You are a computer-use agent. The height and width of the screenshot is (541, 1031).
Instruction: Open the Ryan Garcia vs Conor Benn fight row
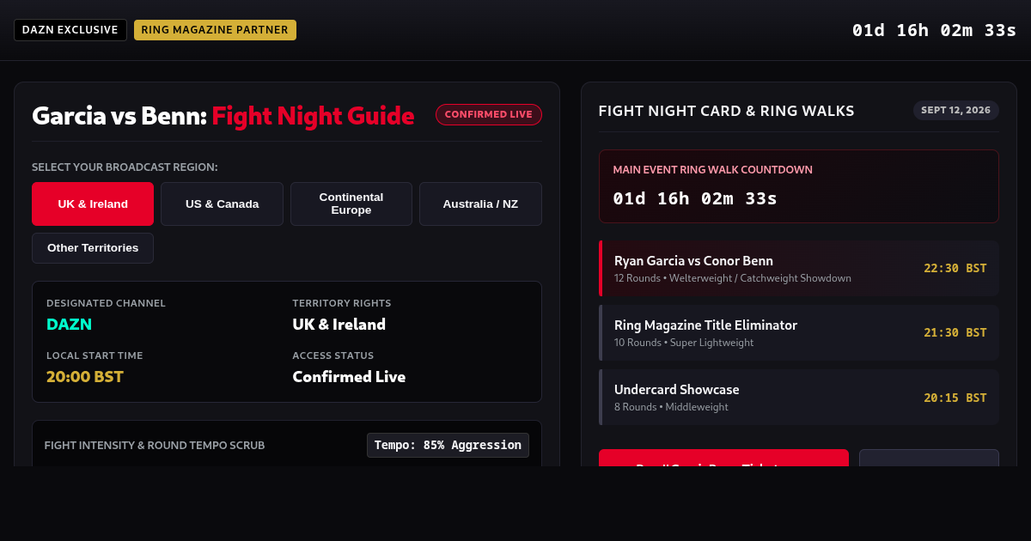tap(799, 268)
